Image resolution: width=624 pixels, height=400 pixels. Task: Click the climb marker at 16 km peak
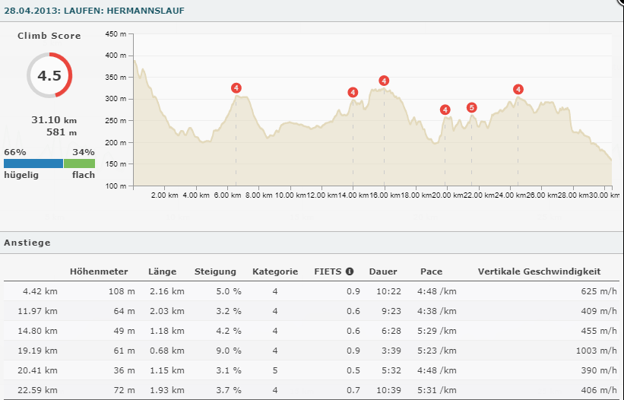point(384,81)
